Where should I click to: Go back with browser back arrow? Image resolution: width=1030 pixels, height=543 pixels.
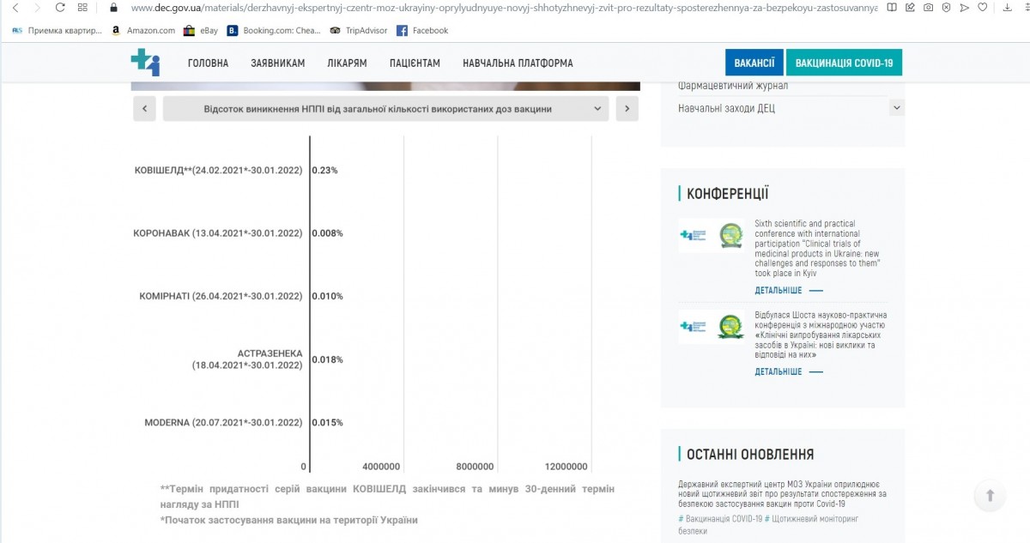point(15,8)
